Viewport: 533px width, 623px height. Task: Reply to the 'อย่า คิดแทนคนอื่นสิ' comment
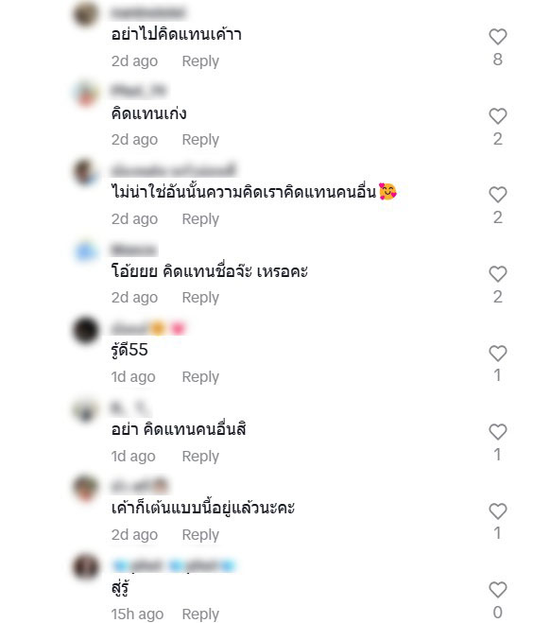(x=200, y=456)
